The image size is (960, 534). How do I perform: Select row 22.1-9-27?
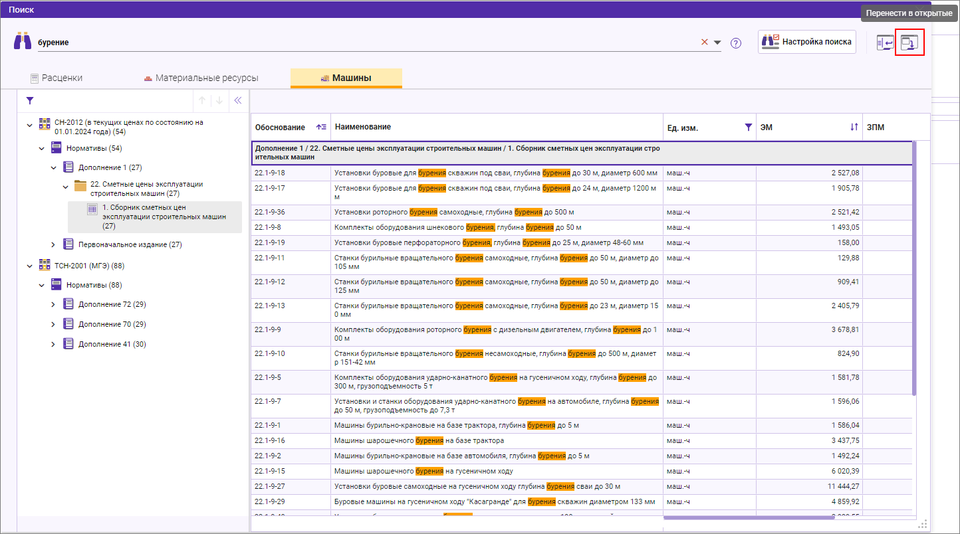coord(582,486)
